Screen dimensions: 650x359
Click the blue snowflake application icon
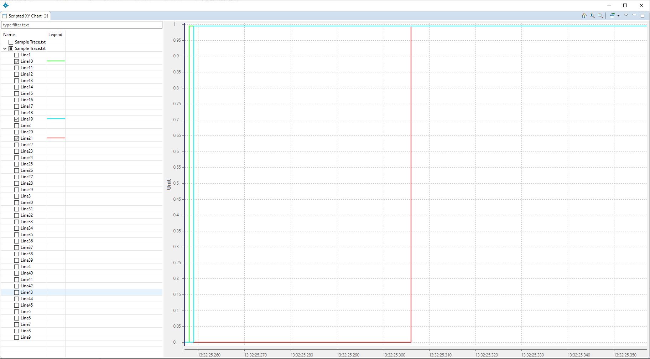click(x=6, y=5)
